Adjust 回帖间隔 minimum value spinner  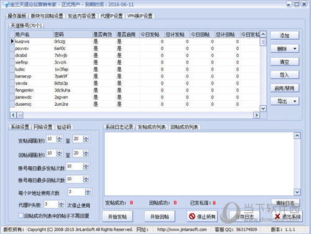(x=60, y=153)
